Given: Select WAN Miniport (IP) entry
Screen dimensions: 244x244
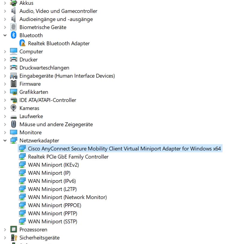Looking at the screenshot, I should (x=49, y=173).
